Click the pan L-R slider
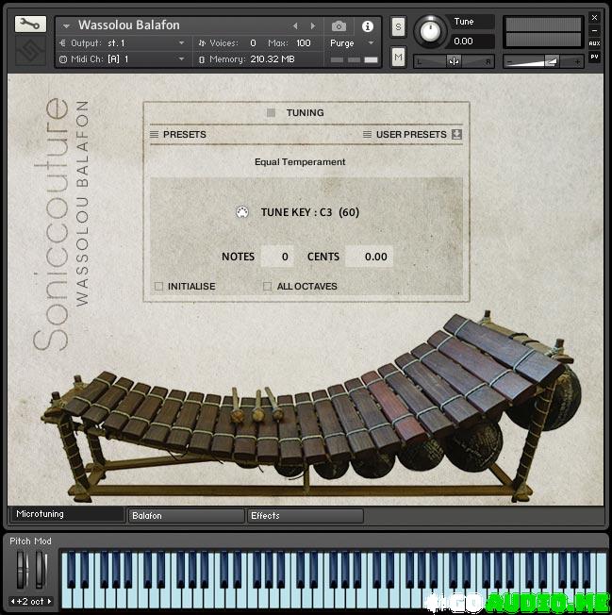612x615 pixels. 454,61
